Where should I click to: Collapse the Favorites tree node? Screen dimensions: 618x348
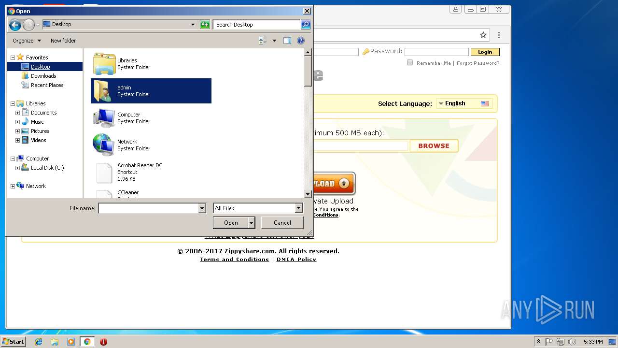point(13,58)
